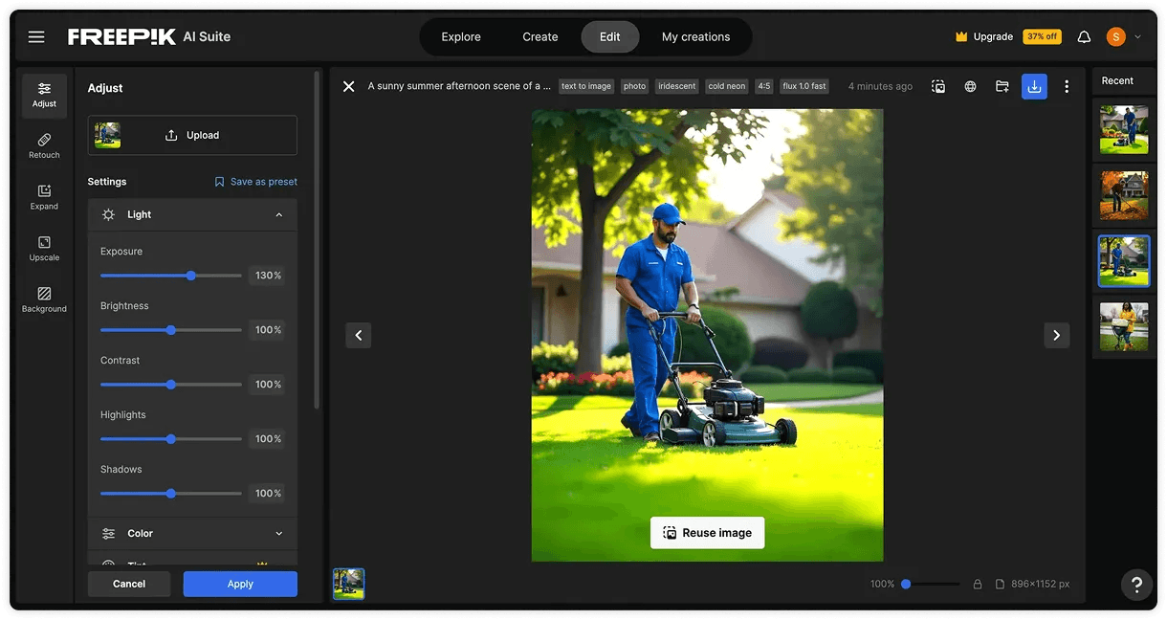Adjust the 100% zoom slider
This screenshot has height=620, width=1167.
click(930, 584)
